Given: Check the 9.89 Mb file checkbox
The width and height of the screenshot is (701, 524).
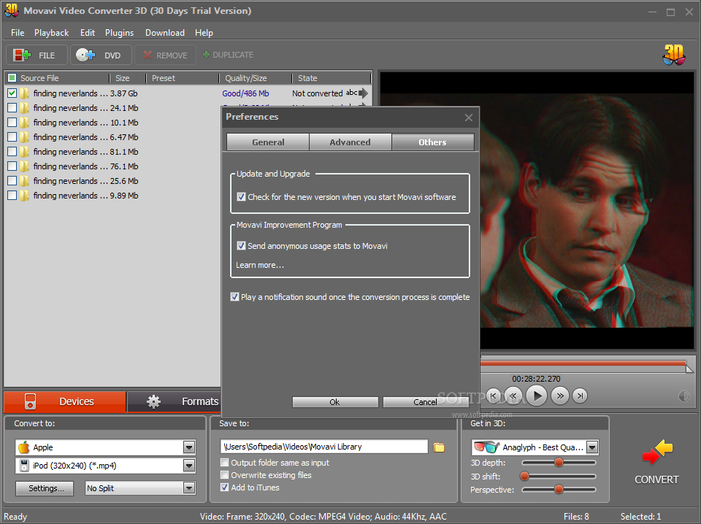Looking at the screenshot, I should point(12,195).
